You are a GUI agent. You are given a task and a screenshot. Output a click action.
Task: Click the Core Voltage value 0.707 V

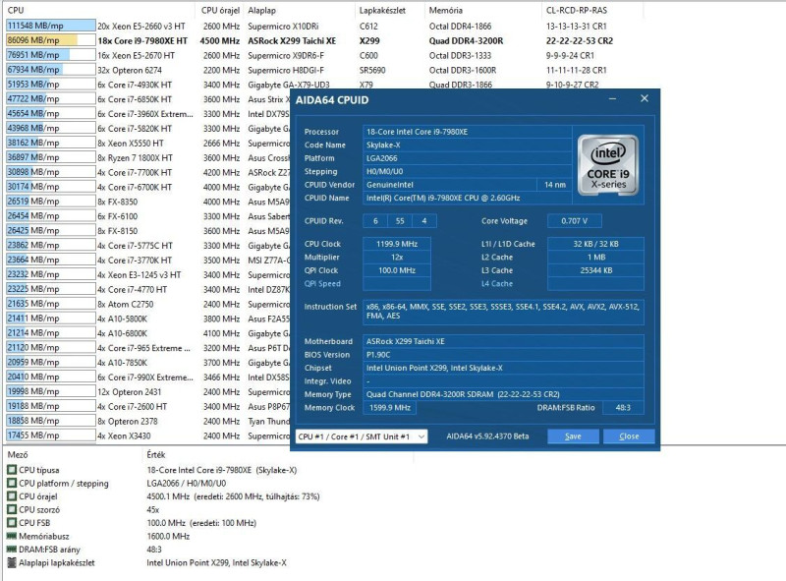[575, 221]
